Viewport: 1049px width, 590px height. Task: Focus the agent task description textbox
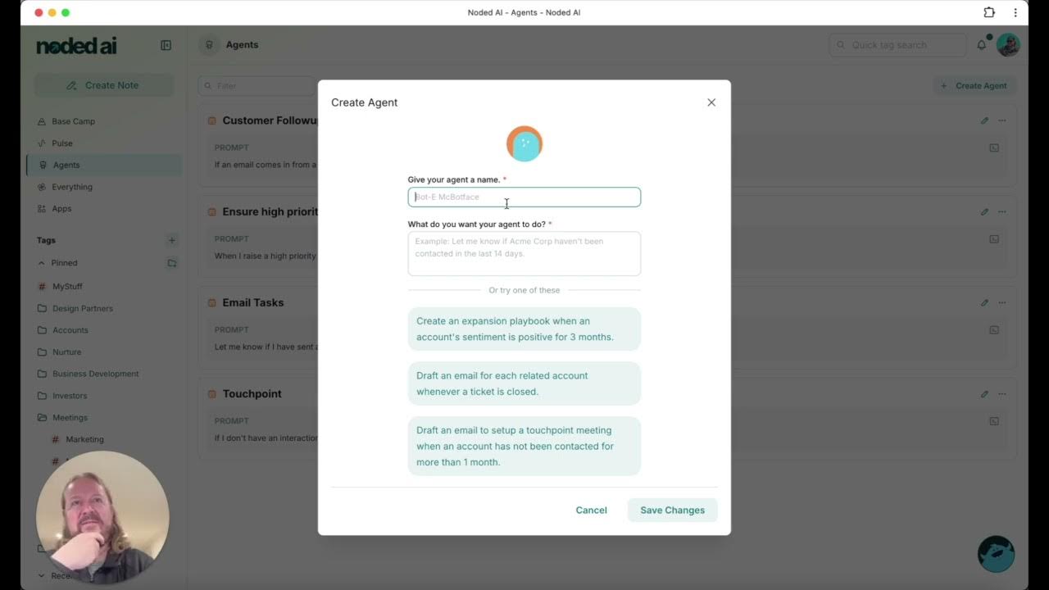click(524, 253)
